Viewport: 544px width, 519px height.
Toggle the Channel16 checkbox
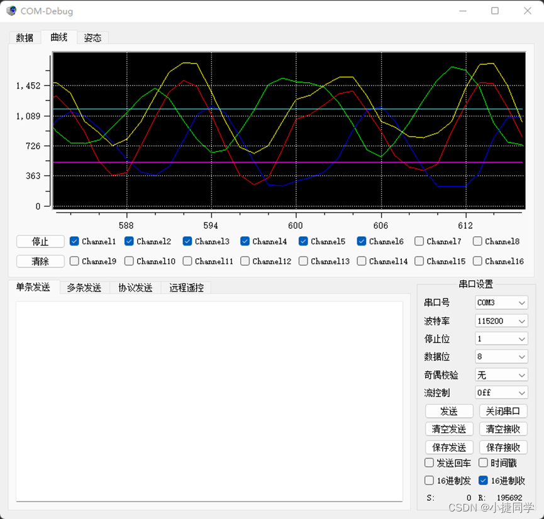[x=477, y=261]
